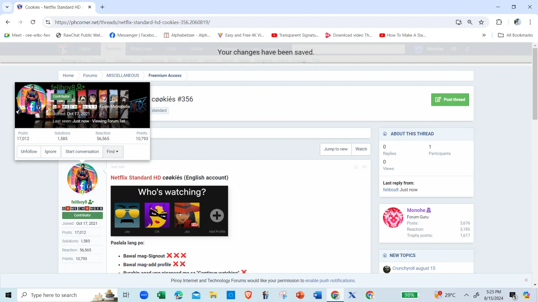538x302 pixels.
Task: Click the 29°C weather widget
Action: (445, 295)
